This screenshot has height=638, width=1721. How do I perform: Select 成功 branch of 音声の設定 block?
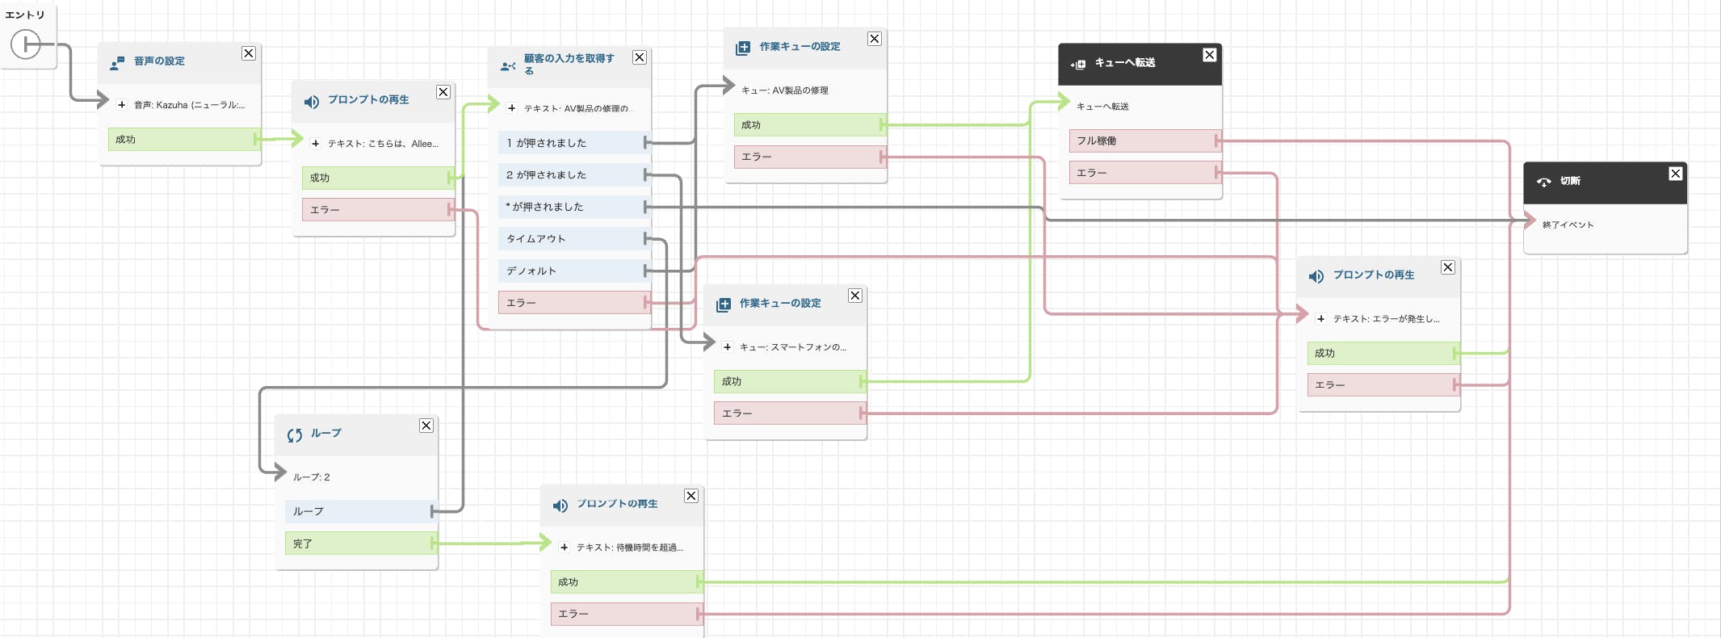tap(183, 140)
